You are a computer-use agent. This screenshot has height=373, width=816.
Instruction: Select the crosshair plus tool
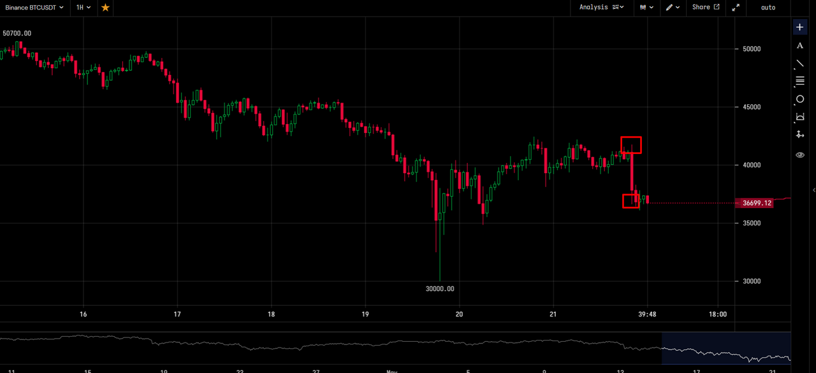click(x=800, y=27)
